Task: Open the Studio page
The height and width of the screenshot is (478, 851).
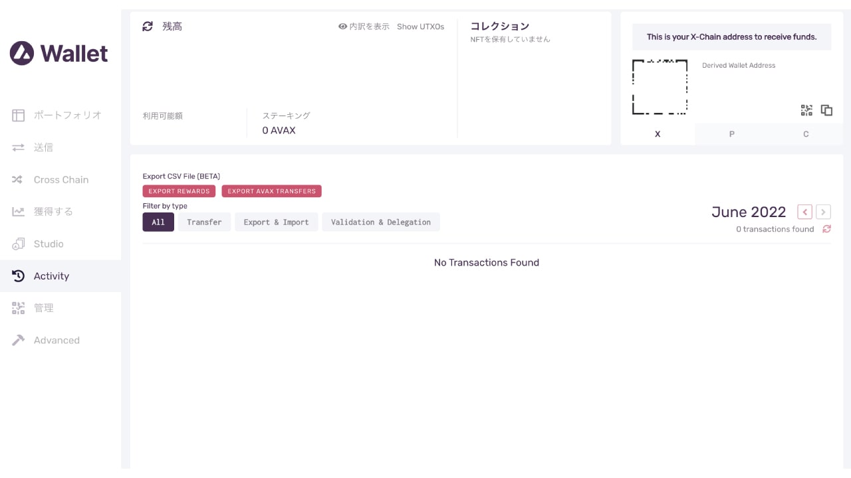Action: [61, 244]
